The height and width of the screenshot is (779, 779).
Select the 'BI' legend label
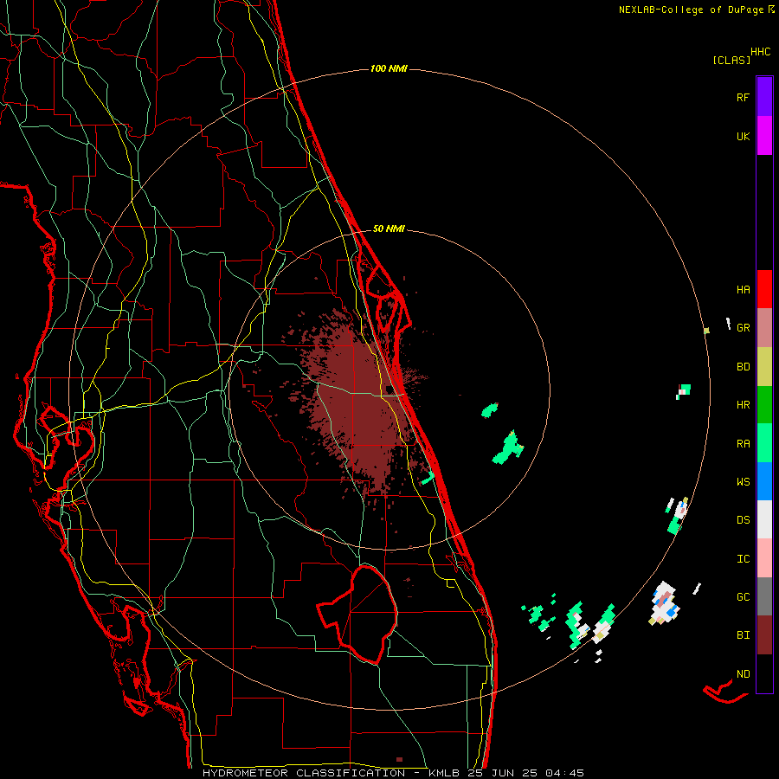tap(743, 635)
